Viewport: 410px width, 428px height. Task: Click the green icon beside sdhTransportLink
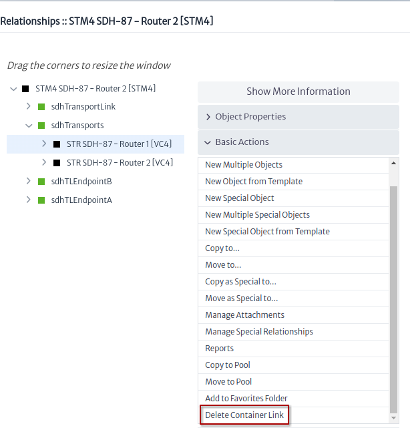41,107
